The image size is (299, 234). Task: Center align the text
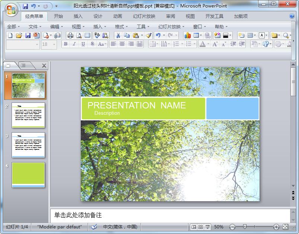[x=122, y=44]
